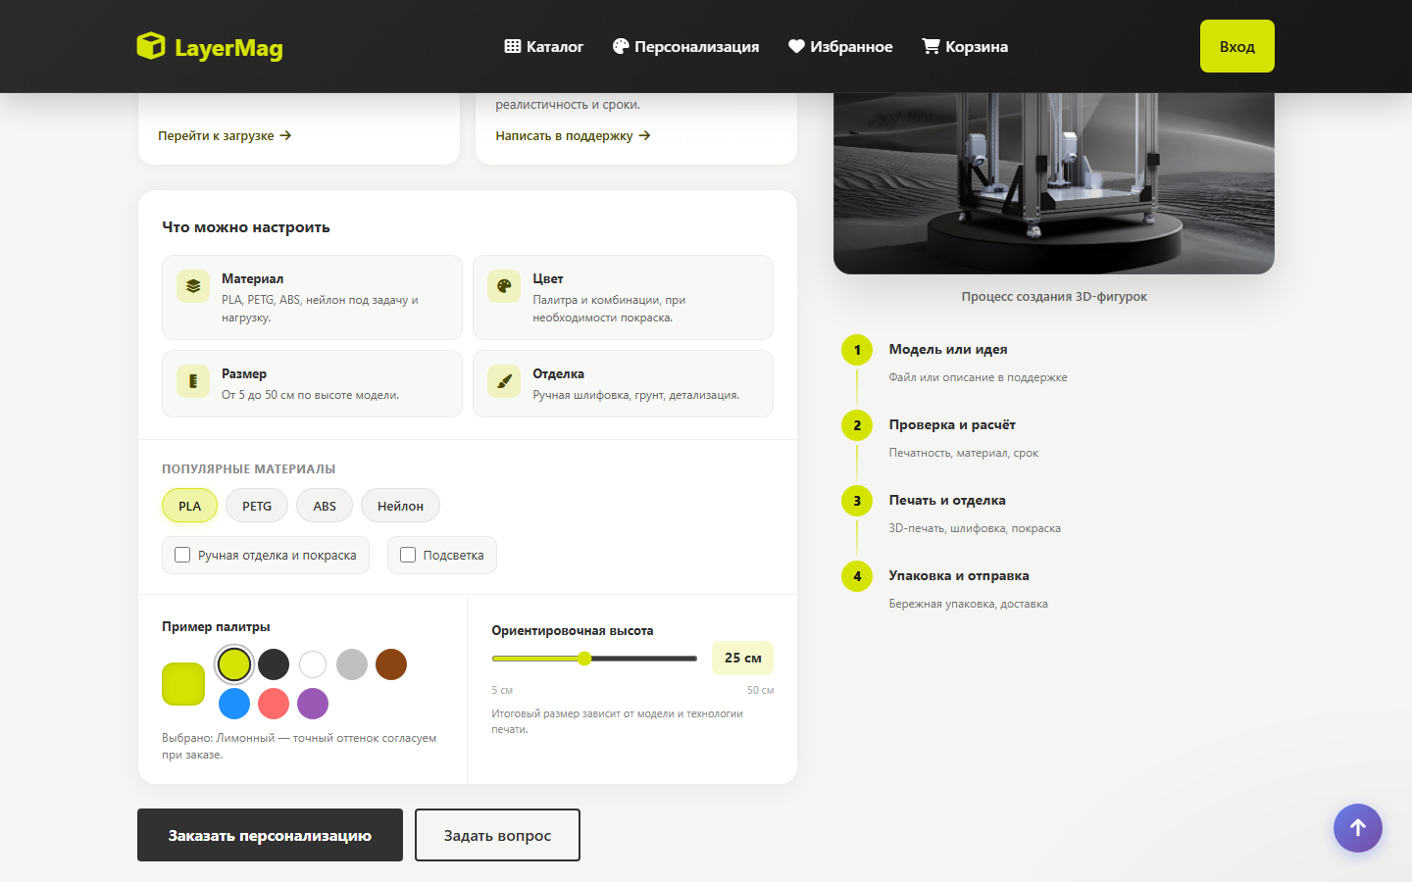Click the Цвет palette icon
The image size is (1412, 882).
pyautogui.click(x=504, y=286)
